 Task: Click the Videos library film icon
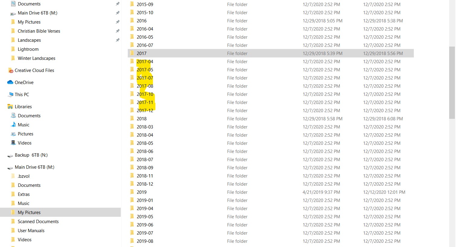tap(13, 143)
